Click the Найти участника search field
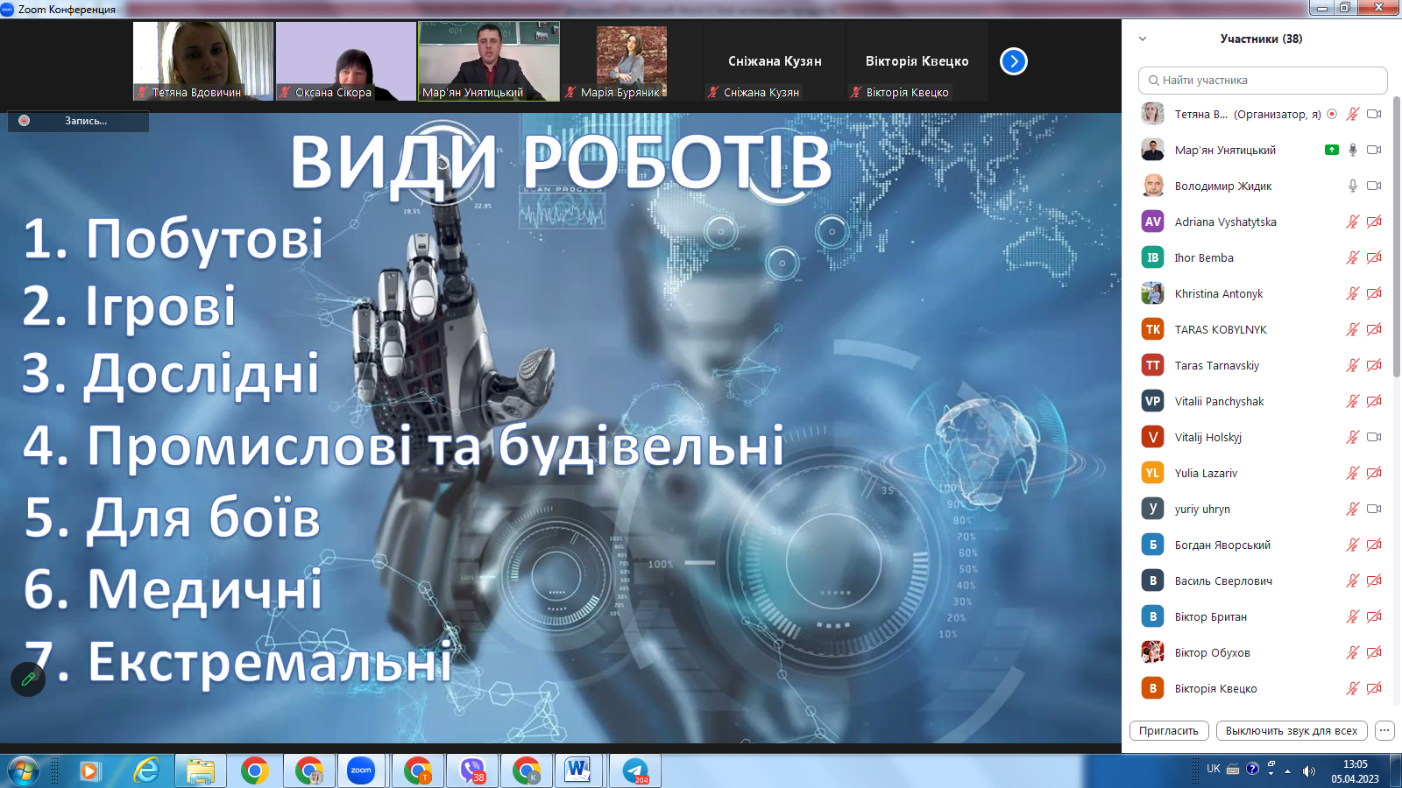Viewport: 1402px width, 788px height. (1263, 80)
